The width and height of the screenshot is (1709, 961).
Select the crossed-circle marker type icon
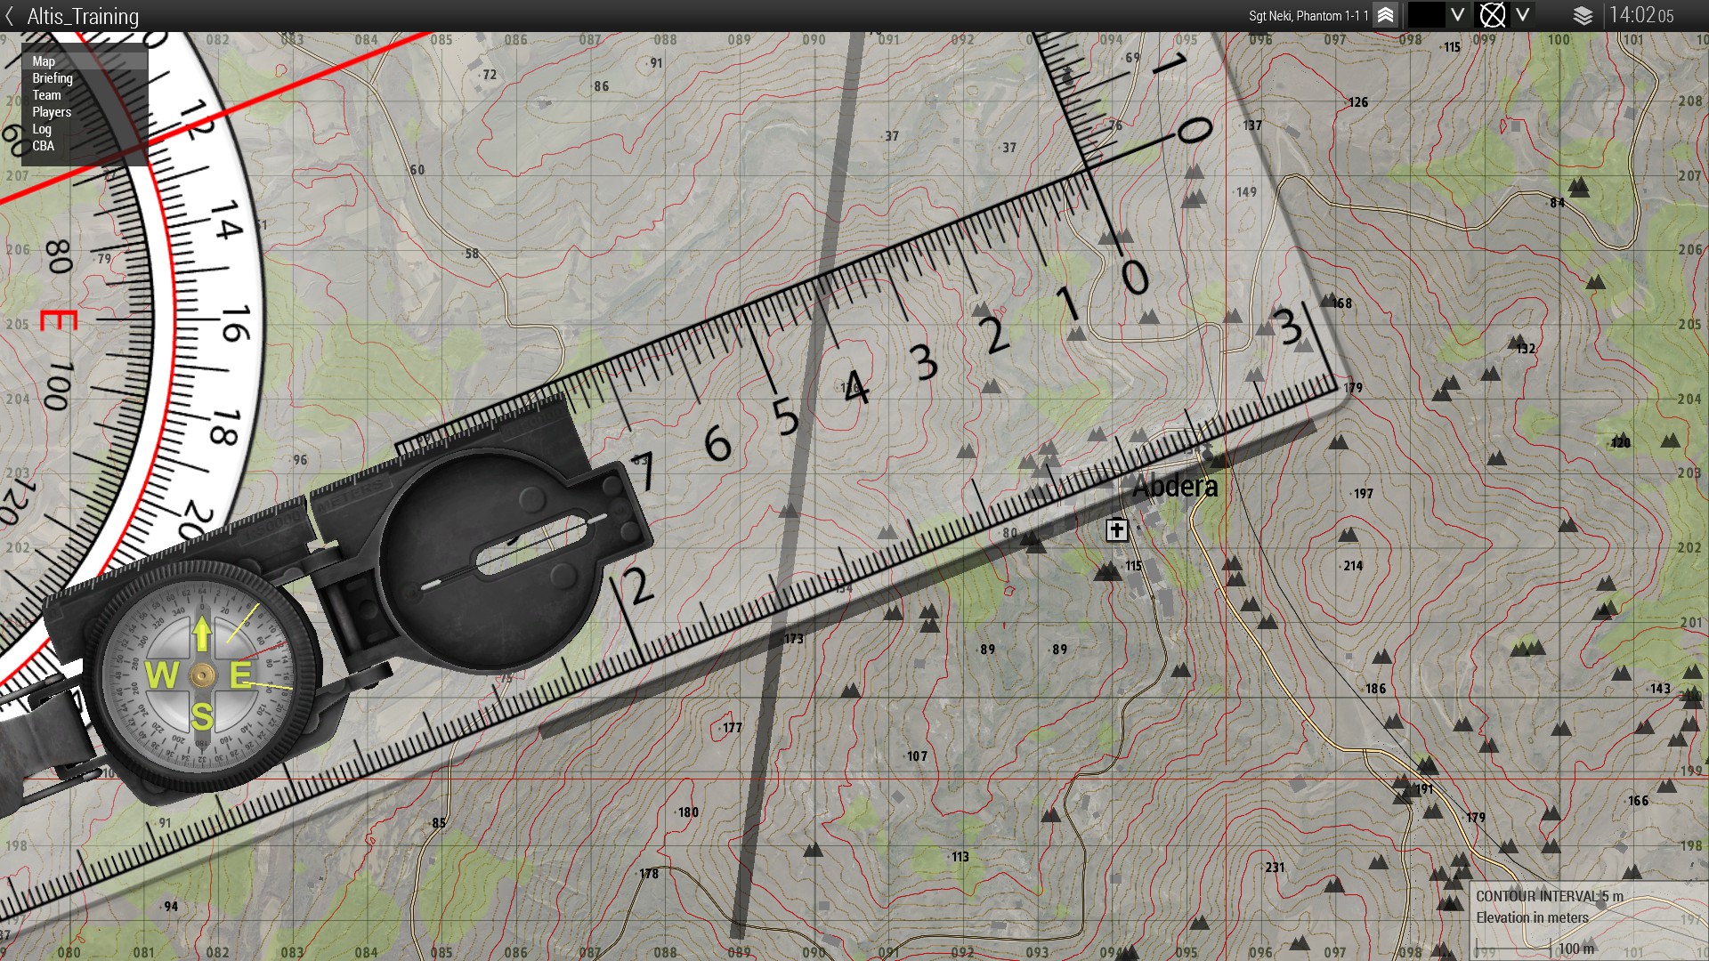pos(1492,15)
